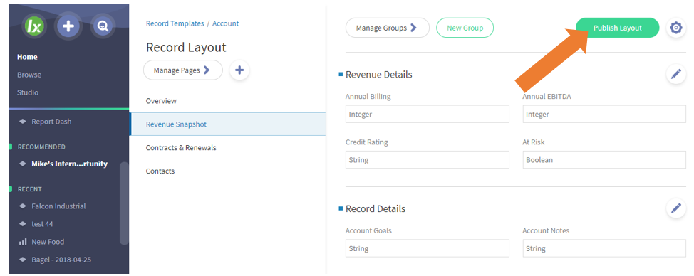Click the sidebar scrollbar
Screen dimensions: 694x276
(124, 203)
